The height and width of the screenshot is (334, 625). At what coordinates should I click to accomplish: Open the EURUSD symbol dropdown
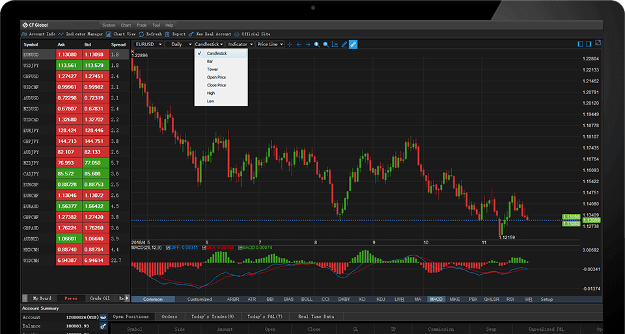point(148,45)
